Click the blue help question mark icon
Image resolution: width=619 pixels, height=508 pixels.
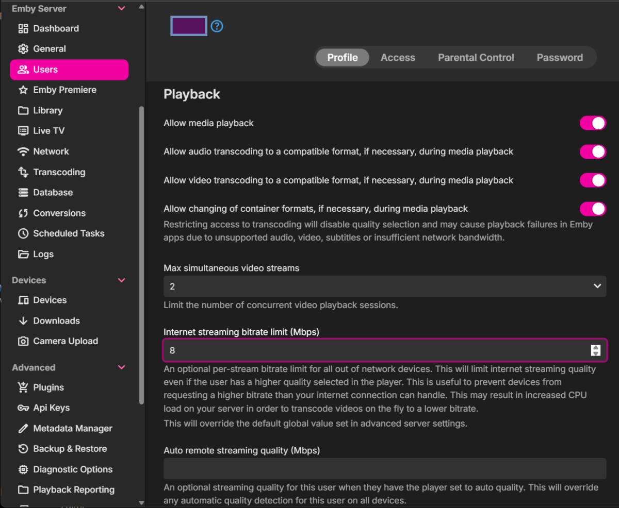point(217,26)
